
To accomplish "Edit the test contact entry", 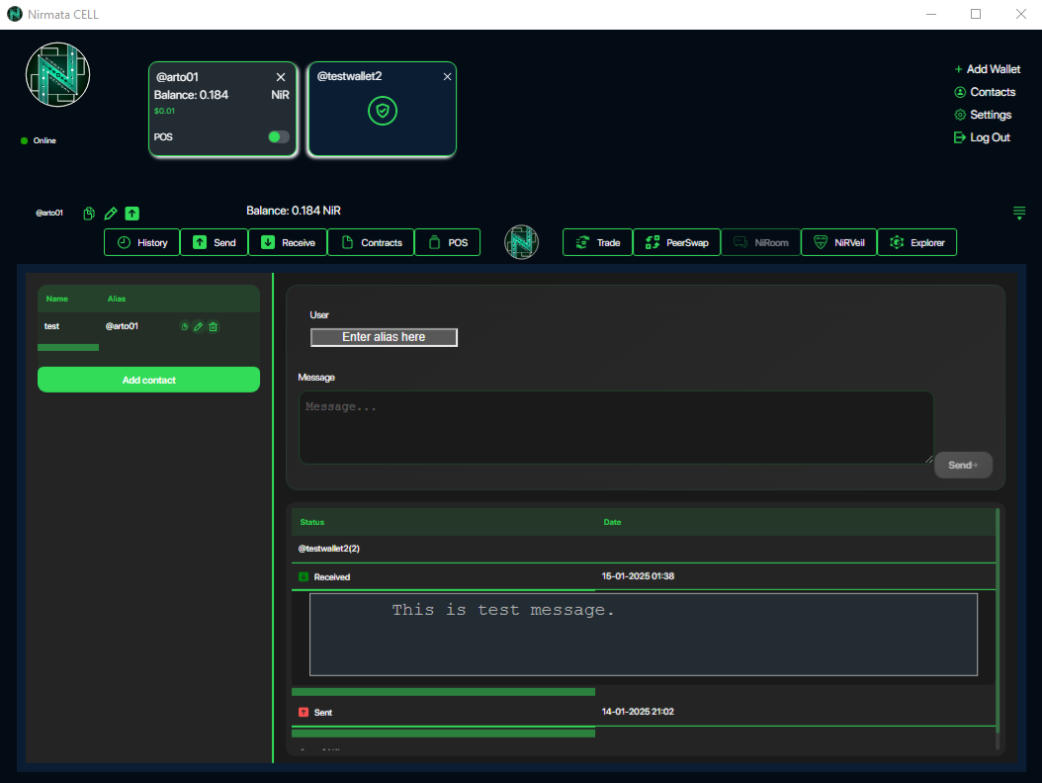I will coord(198,326).
